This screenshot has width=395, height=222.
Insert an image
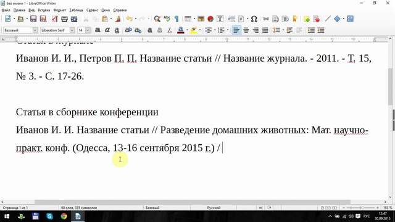point(201,19)
